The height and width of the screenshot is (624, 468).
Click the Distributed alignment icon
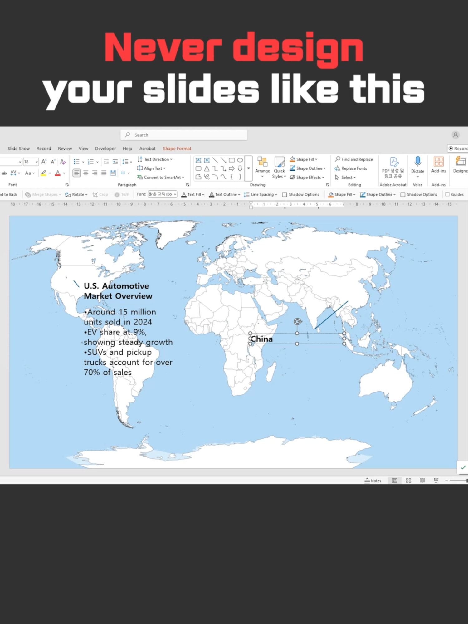coord(113,173)
